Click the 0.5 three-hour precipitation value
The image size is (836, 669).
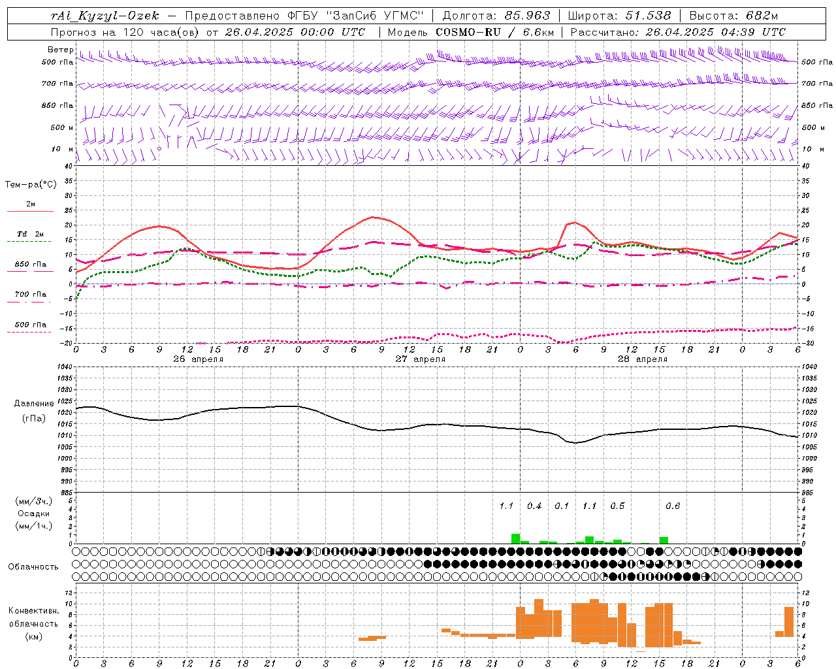617,506
